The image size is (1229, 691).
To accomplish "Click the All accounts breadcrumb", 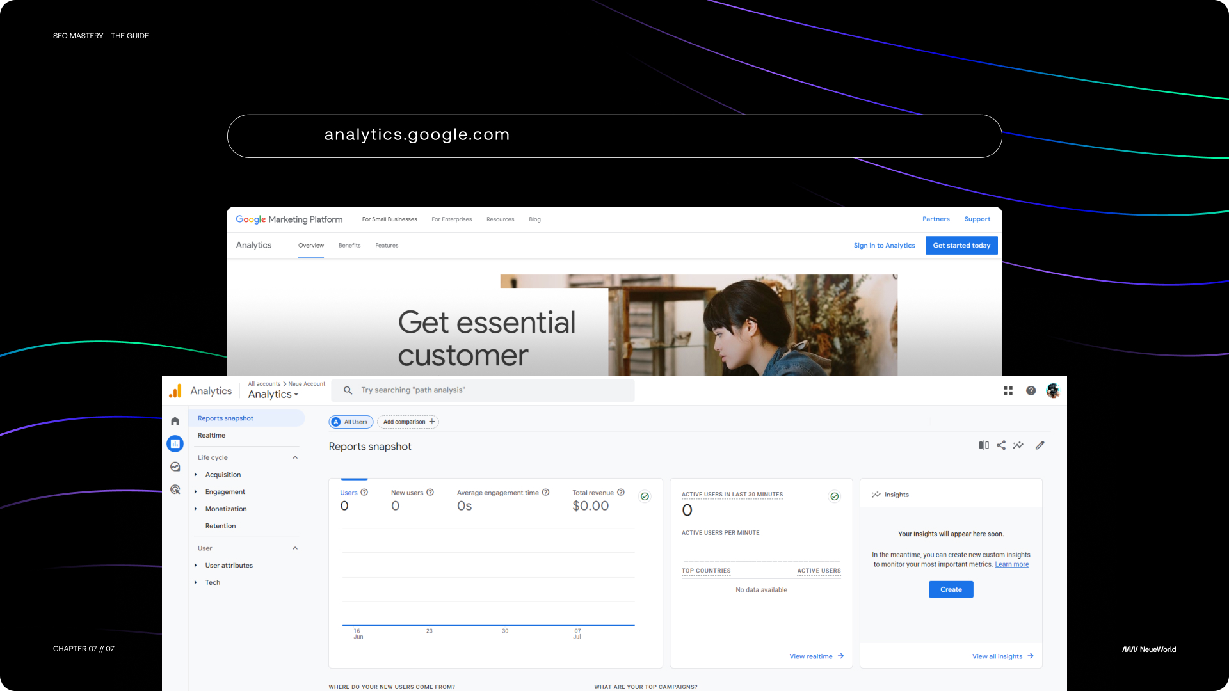I will pos(264,384).
